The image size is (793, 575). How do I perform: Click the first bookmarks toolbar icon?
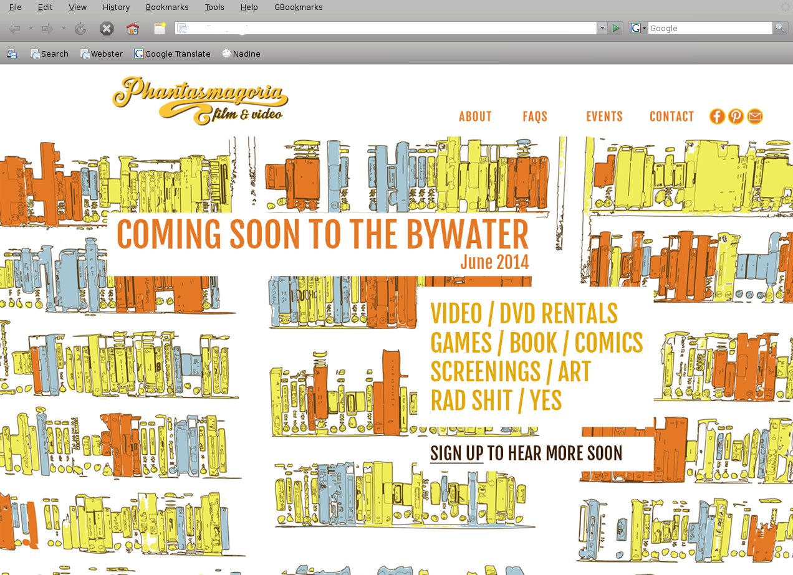[x=12, y=54]
